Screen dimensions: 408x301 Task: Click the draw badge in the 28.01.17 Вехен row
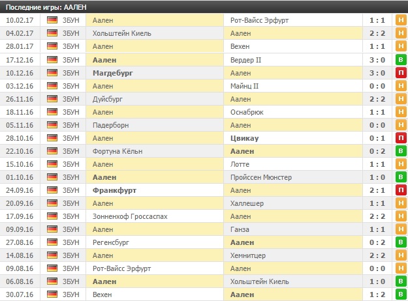pyautogui.click(x=401, y=46)
